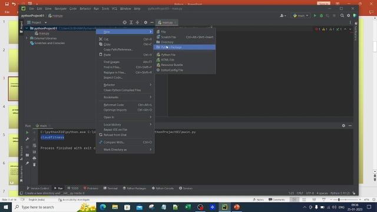377x212 pixels.
Task: Open Search Everywhere magnifier icon
Action: [342, 16]
